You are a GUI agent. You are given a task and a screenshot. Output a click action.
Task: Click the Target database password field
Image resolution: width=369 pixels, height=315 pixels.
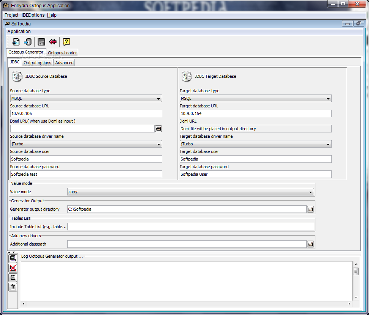[256, 174]
